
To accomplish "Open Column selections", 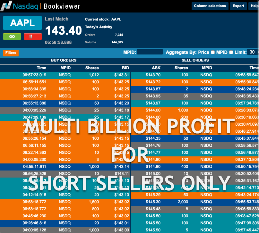I will coord(210,6).
